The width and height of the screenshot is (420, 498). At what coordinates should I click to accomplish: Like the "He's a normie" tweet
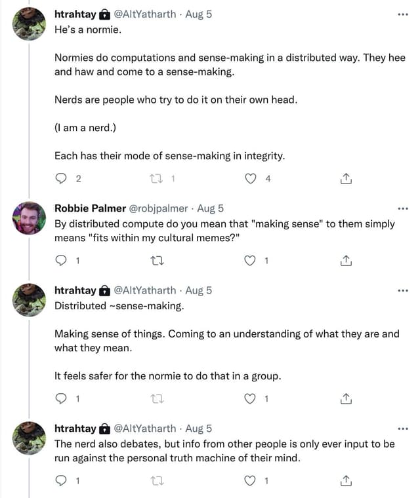250,178
